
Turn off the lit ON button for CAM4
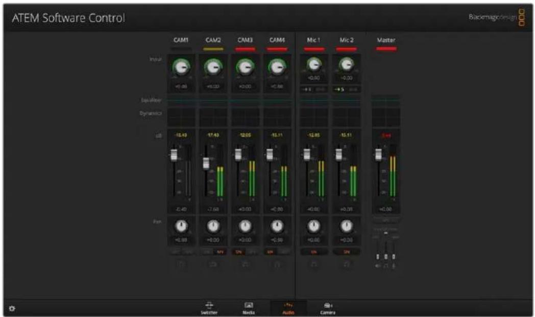pyautogui.click(x=271, y=252)
